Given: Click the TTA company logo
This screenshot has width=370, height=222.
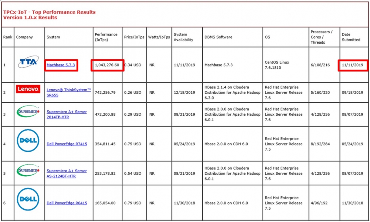Looking at the screenshot, I should point(28,62).
